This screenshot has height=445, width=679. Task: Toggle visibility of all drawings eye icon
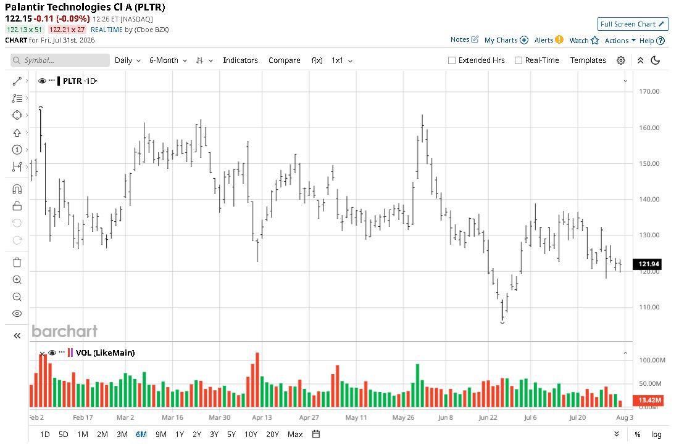[17, 314]
